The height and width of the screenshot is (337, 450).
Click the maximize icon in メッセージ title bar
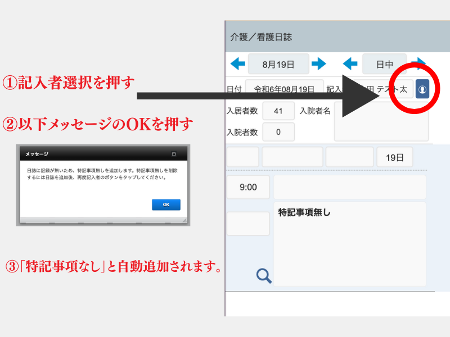point(173,154)
